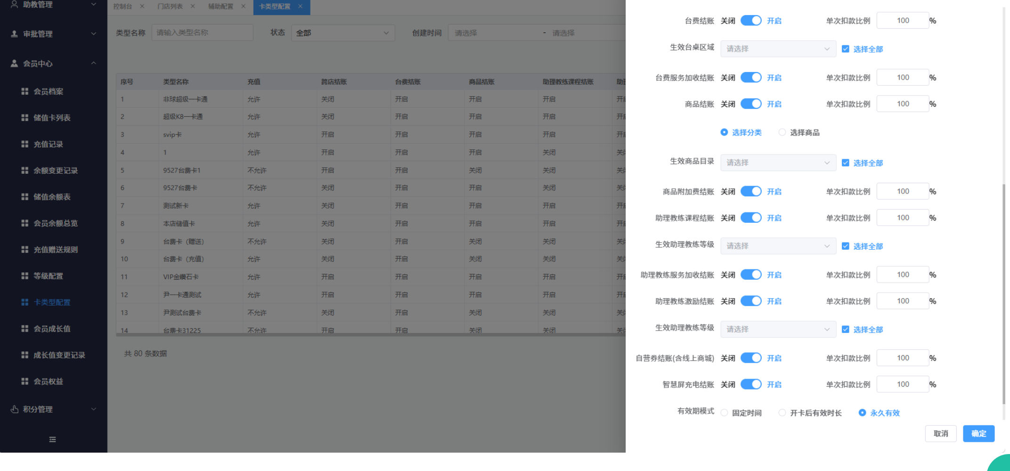Click the grid icon beside 储值卡列表

25,118
